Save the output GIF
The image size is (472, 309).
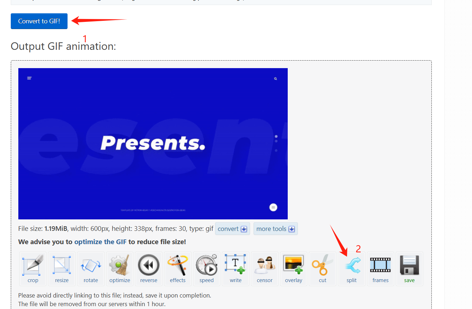tap(409, 268)
